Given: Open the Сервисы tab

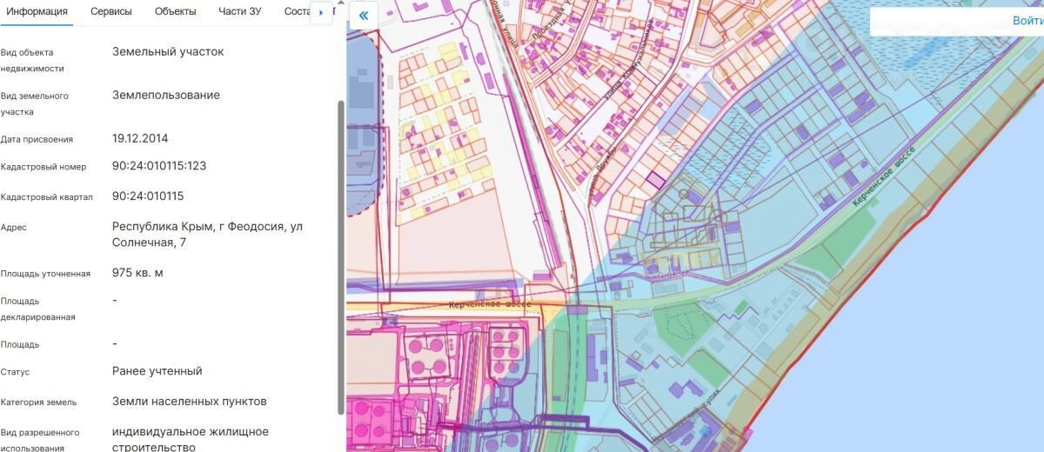Looking at the screenshot, I should (111, 11).
